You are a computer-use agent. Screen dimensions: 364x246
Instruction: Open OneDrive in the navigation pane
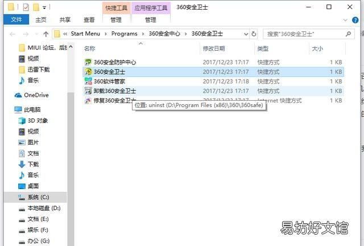[x=32, y=95]
